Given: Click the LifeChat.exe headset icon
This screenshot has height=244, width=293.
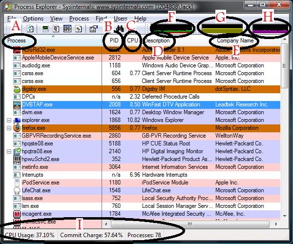Looking at the screenshot, I should [x=17, y=191].
